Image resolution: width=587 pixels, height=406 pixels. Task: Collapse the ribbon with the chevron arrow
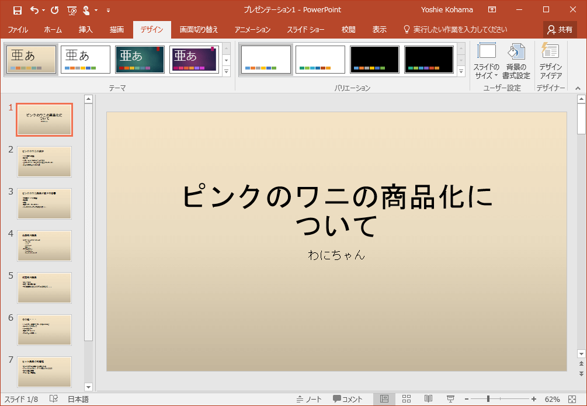click(x=578, y=88)
